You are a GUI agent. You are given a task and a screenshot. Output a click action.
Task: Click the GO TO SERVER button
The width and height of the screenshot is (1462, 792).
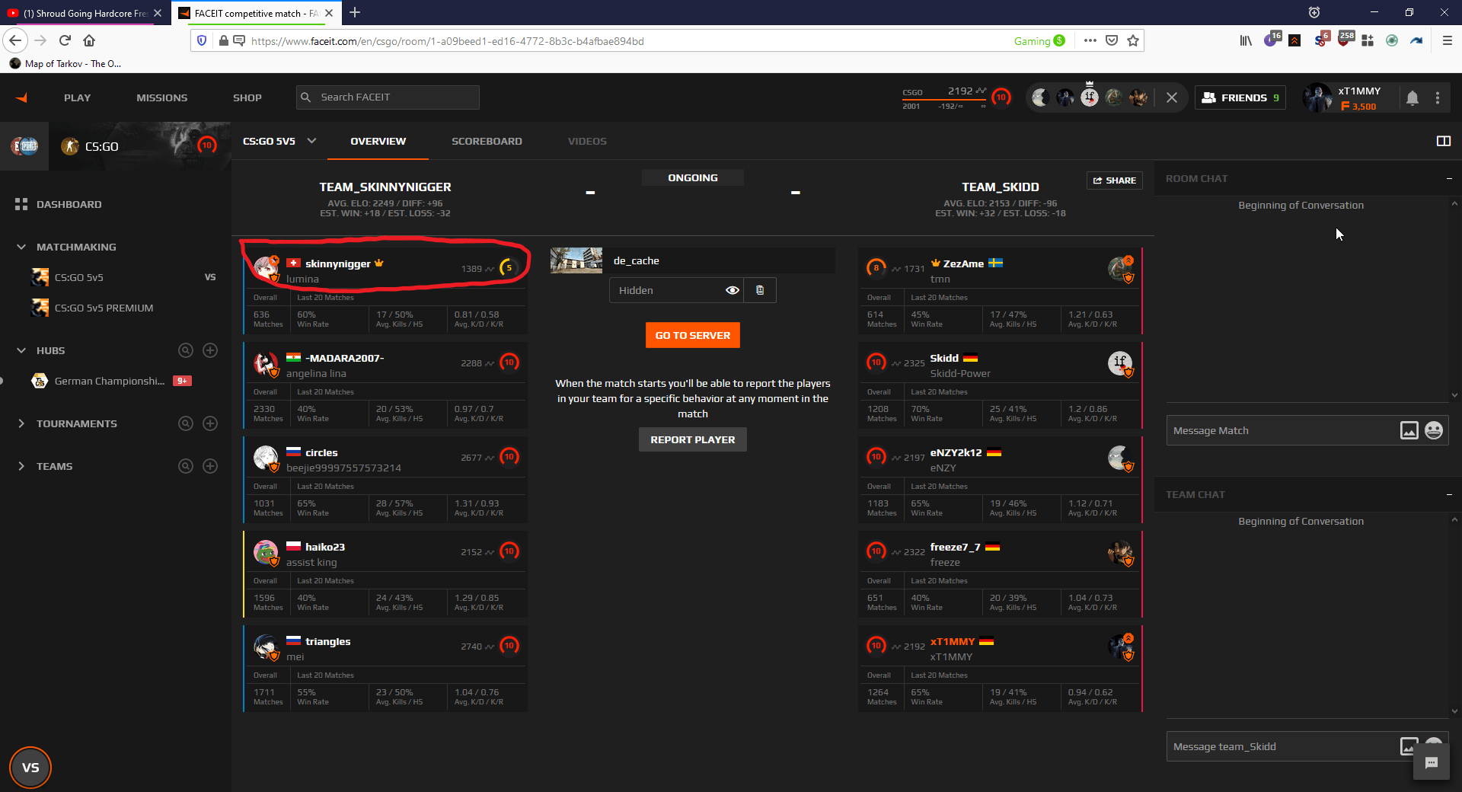coord(692,335)
